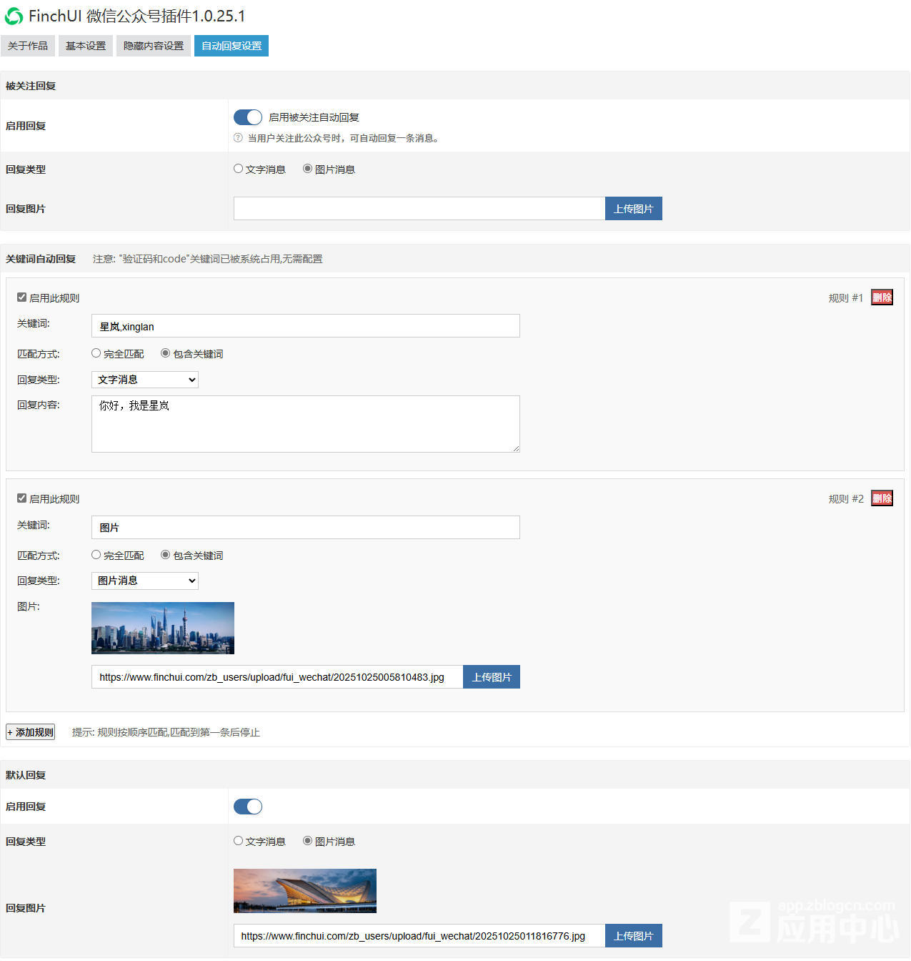Viewport: 911px width, 961px height.
Task: Click the rule #1 关键词 input field
Action: click(x=305, y=326)
